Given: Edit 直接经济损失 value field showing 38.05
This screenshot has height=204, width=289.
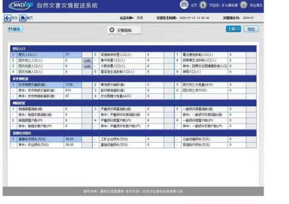Looking at the screenshot, I should 73,139.
